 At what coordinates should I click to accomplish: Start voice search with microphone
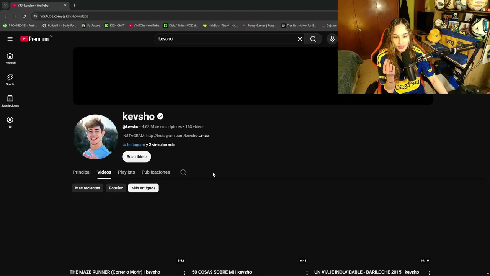332,39
